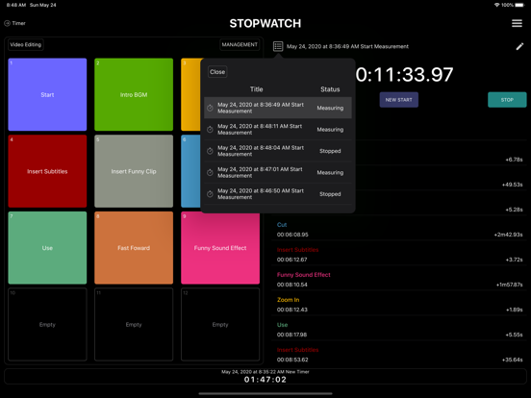
Task: Open the Video Editing group selector
Action: coord(26,44)
